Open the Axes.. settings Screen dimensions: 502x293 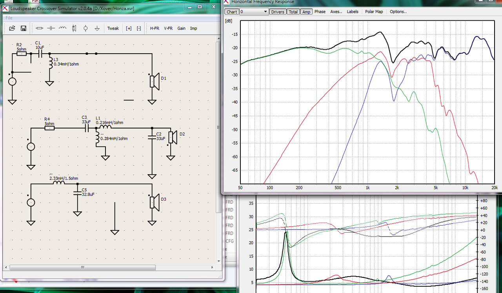pos(336,12)
